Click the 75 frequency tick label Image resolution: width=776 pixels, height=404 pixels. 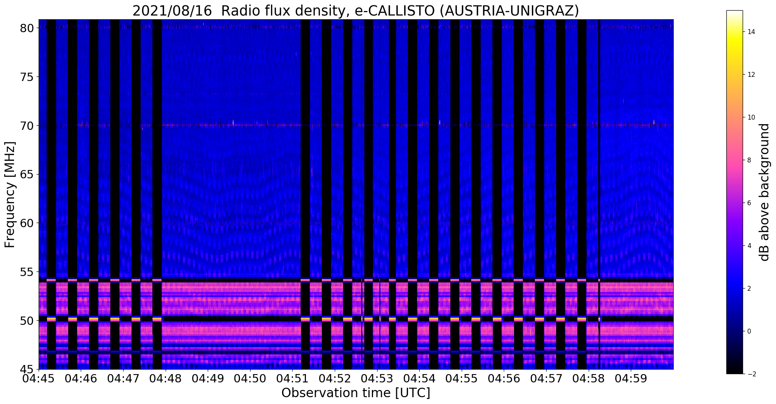[x=27, y=77]
